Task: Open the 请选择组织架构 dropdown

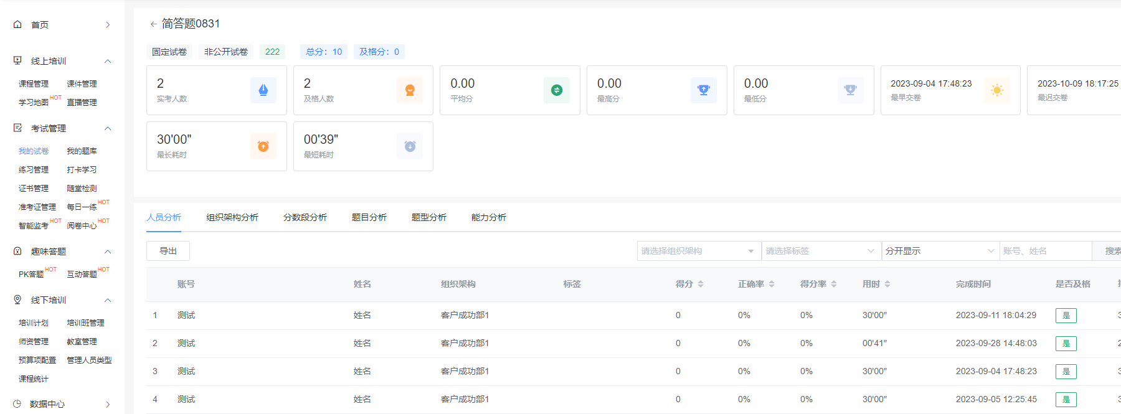Action: (698, 251)
